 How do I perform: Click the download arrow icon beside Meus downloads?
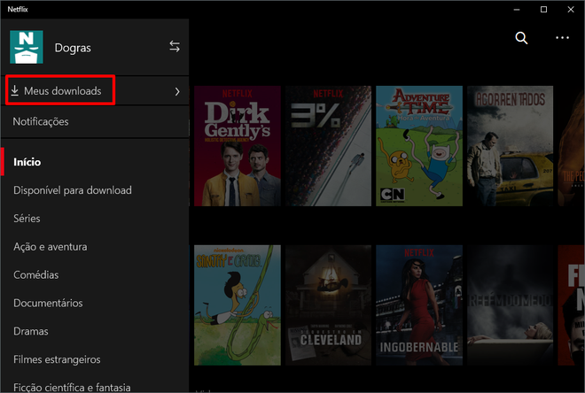(14, 90)
